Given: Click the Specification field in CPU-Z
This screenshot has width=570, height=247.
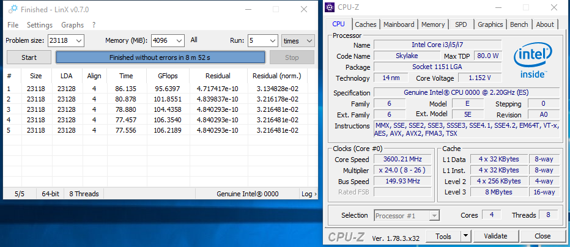Looking at the screenshot, I should point(467,92).
